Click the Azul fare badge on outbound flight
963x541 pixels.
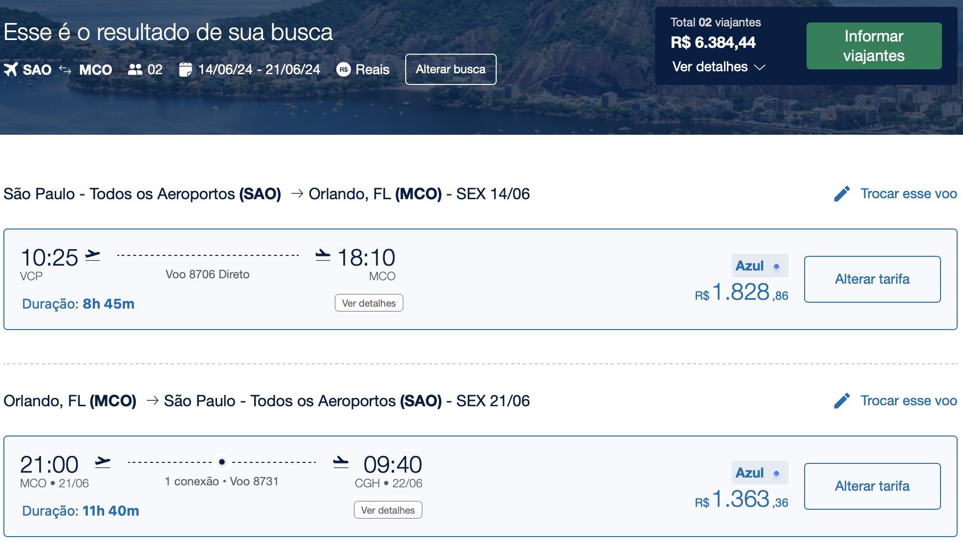pos(759,266)
